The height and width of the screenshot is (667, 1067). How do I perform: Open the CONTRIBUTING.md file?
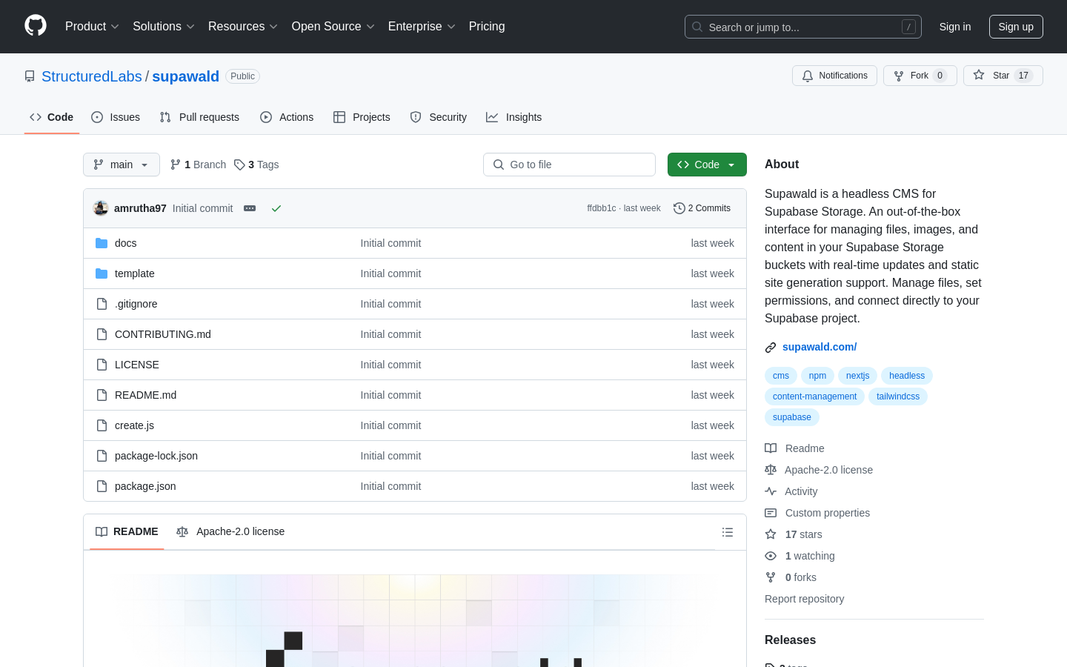163,334
